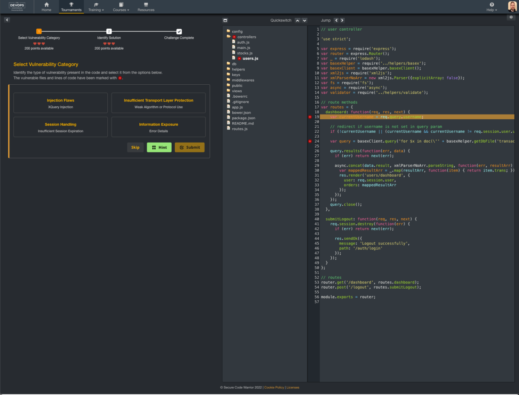Go to the Home tab
The image size is (519, 395).
(46, 6)
